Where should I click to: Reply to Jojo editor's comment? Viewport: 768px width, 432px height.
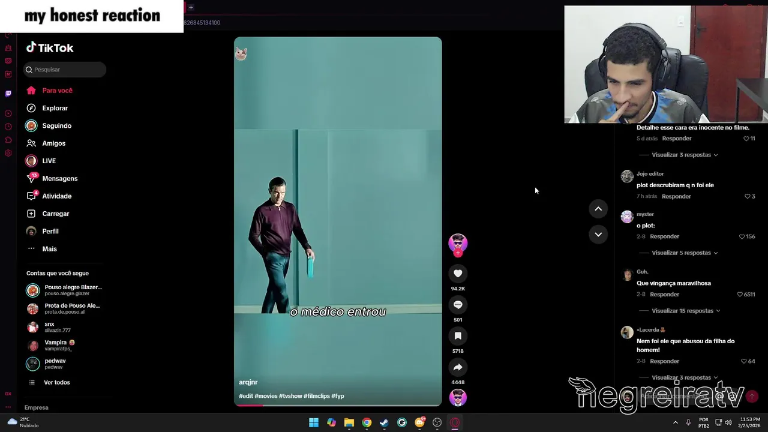pos(676,196)
